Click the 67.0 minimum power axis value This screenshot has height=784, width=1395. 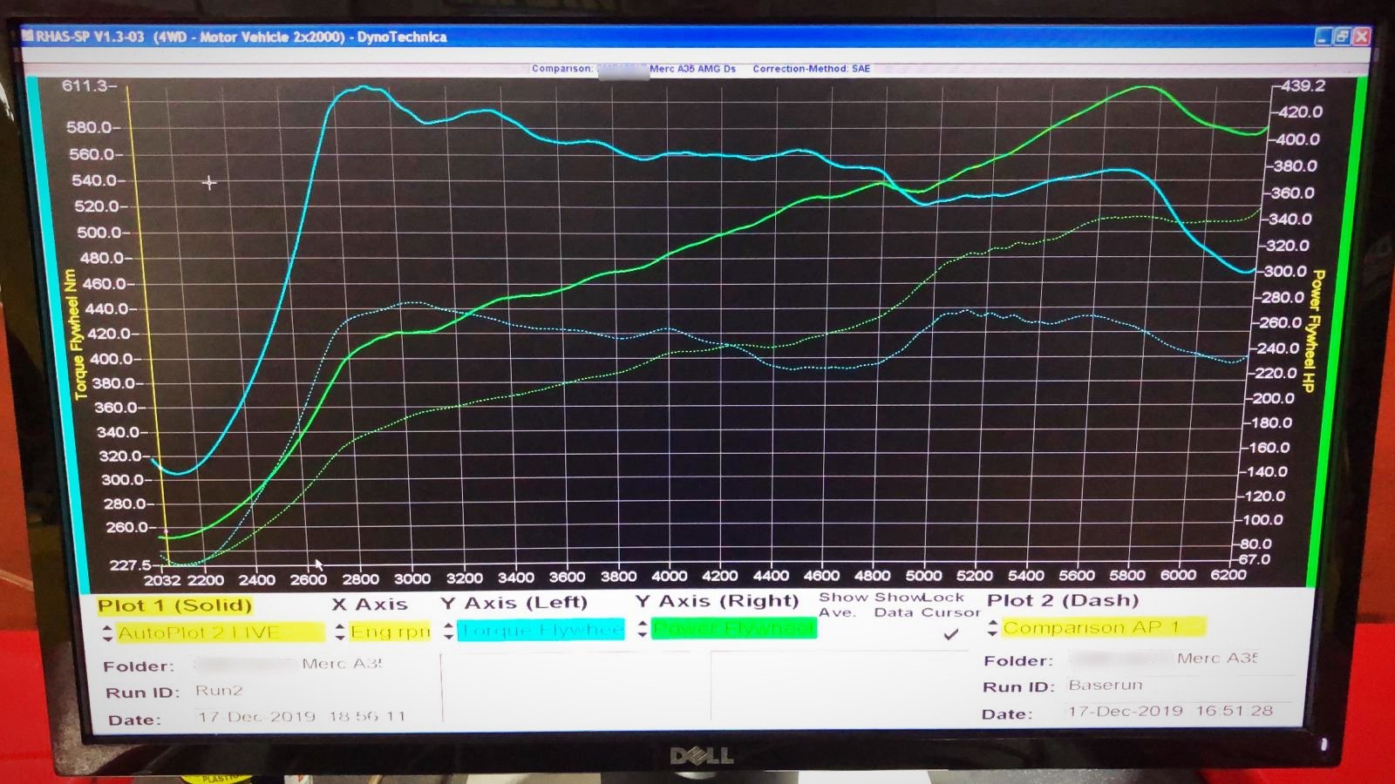pos(1254,559)
